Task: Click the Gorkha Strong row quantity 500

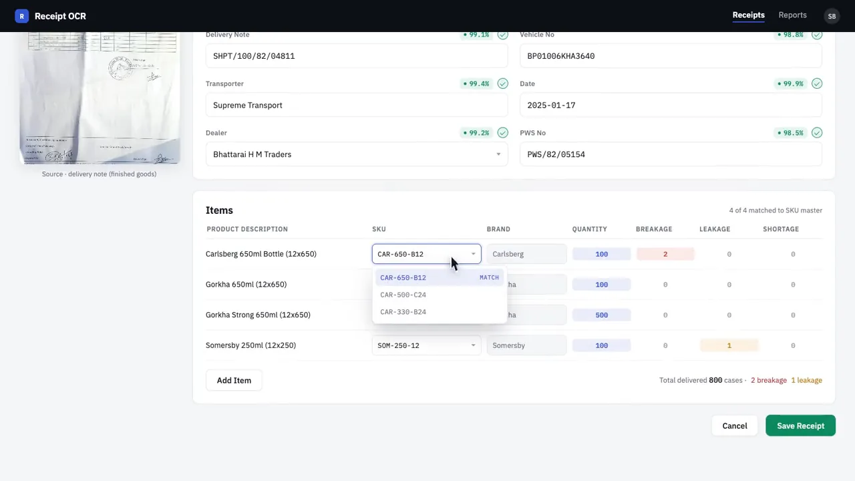Action: (601, 315)
